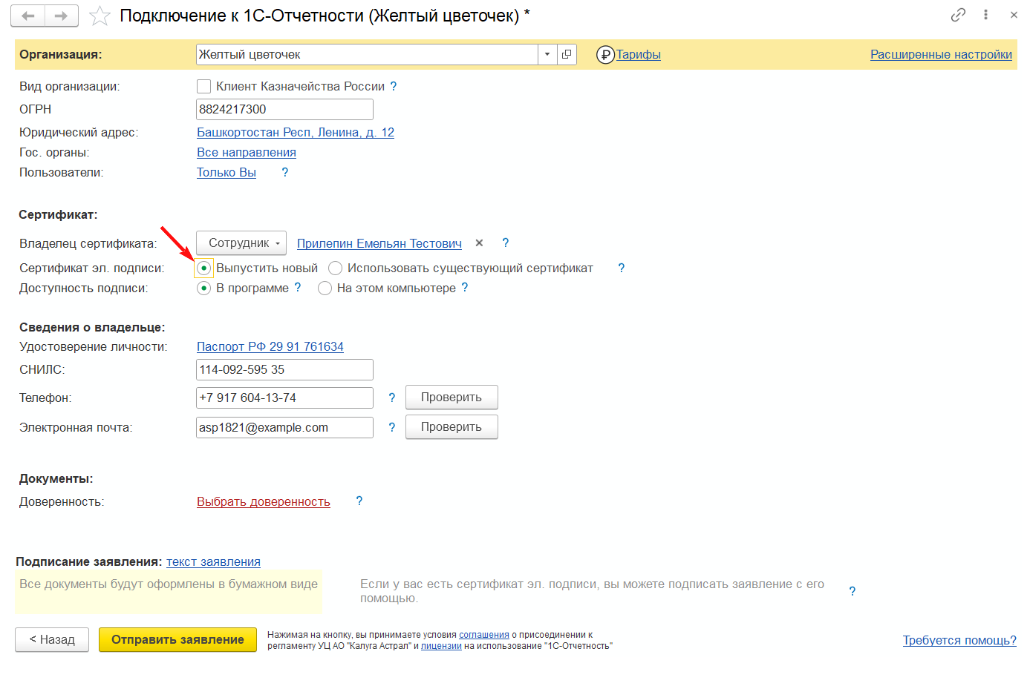Open the selected organization's card
The width and height of the screenshot is (1030, 686).
567,54
